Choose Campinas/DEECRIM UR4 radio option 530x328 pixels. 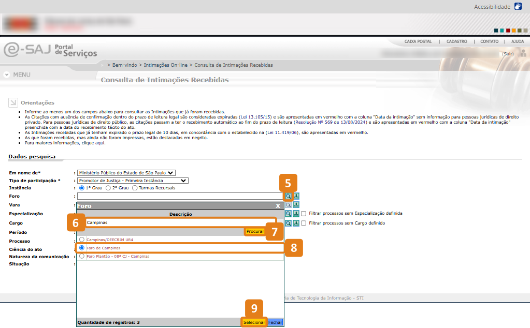(x=82, y=240)
